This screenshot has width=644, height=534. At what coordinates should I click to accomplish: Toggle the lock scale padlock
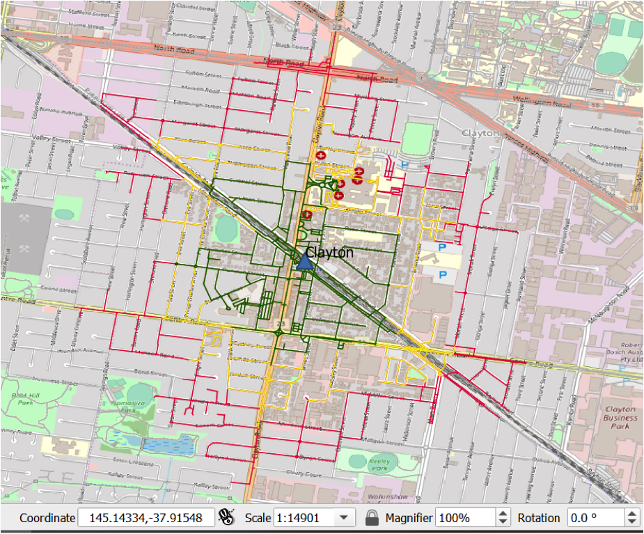(372, 517)
